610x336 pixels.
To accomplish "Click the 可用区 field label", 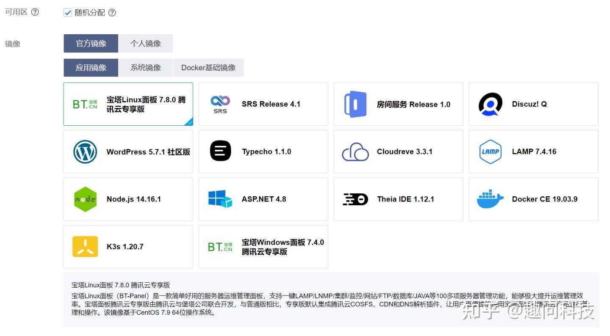I will (x=16, y=12).
